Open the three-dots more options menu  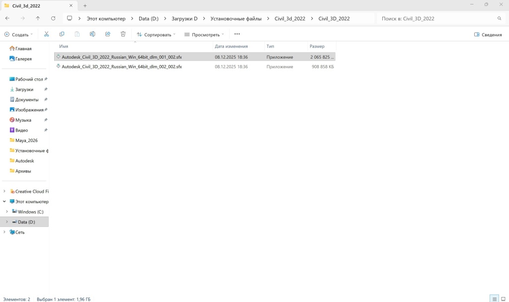[x=237, y=34]
